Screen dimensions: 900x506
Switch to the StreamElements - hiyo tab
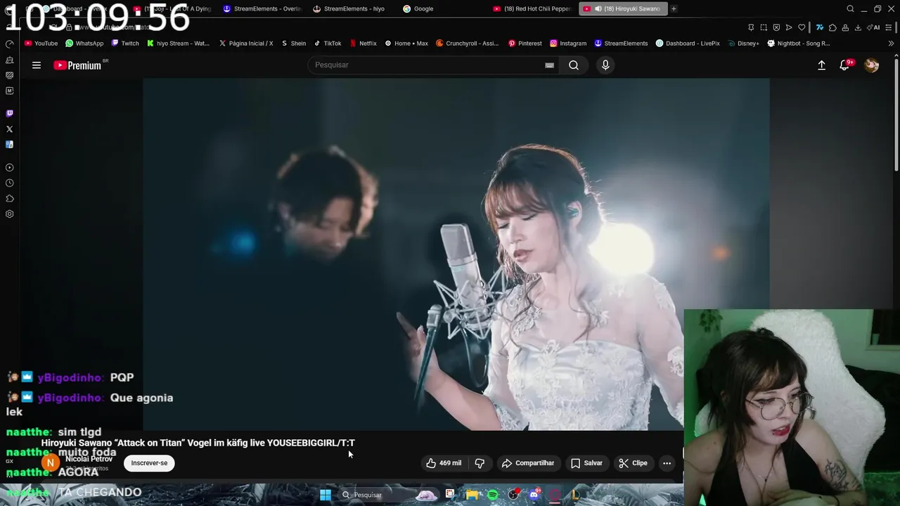(x=349, y=8)
